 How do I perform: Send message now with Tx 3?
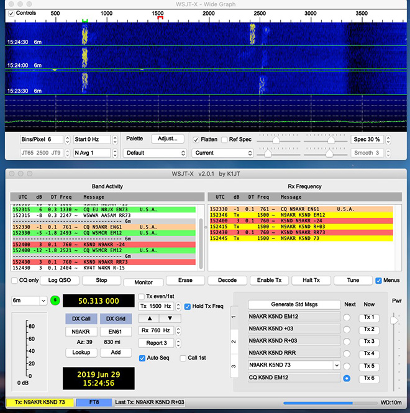(369, 342)
